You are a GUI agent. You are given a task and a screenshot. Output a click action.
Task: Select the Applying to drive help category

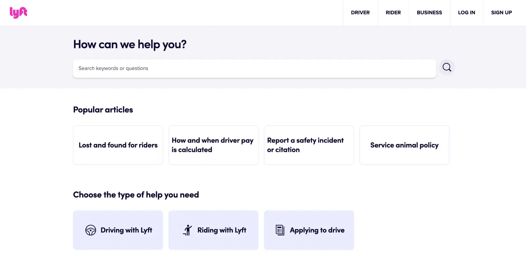(309, 230)
